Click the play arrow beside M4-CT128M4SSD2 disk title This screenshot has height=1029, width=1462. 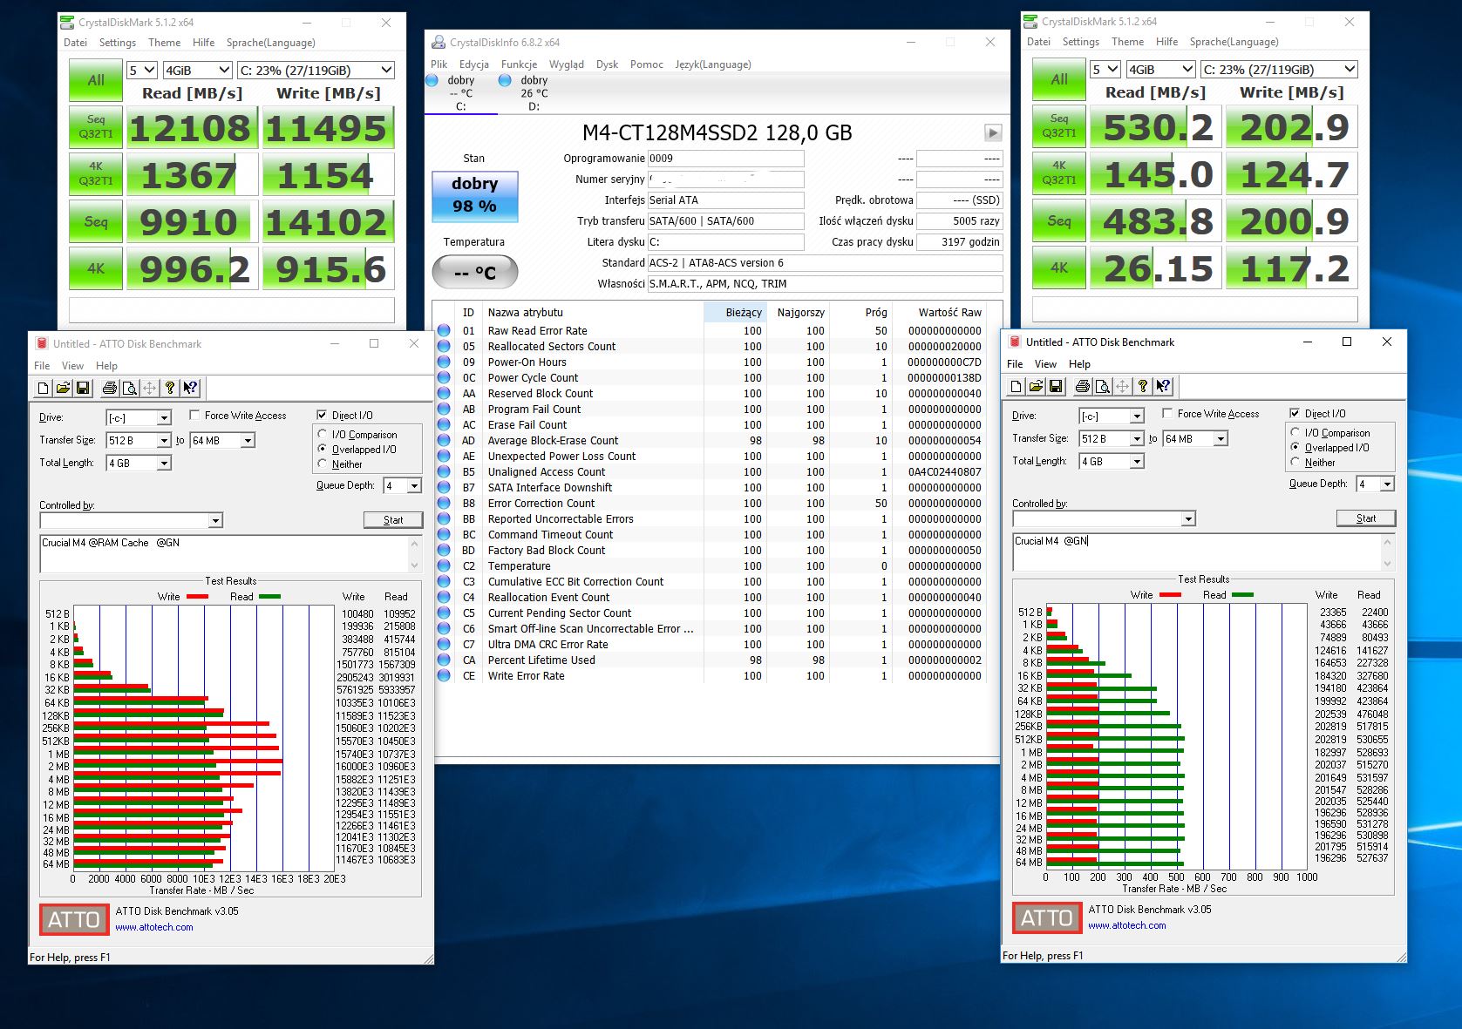coord(993,133)
